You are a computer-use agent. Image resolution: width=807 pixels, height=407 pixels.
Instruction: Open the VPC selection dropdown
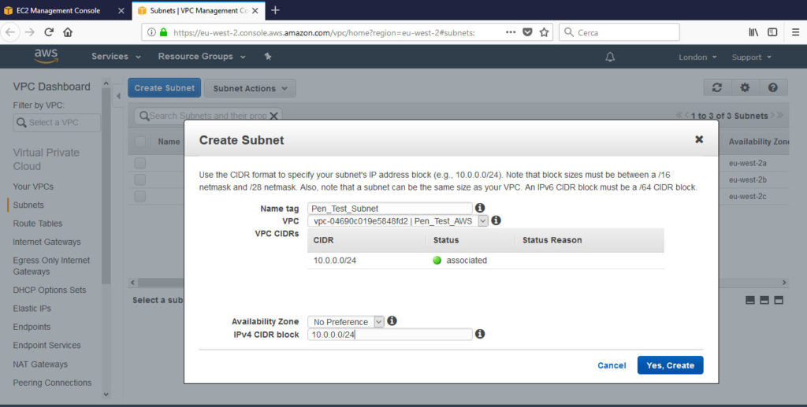(x=398, y=221)
